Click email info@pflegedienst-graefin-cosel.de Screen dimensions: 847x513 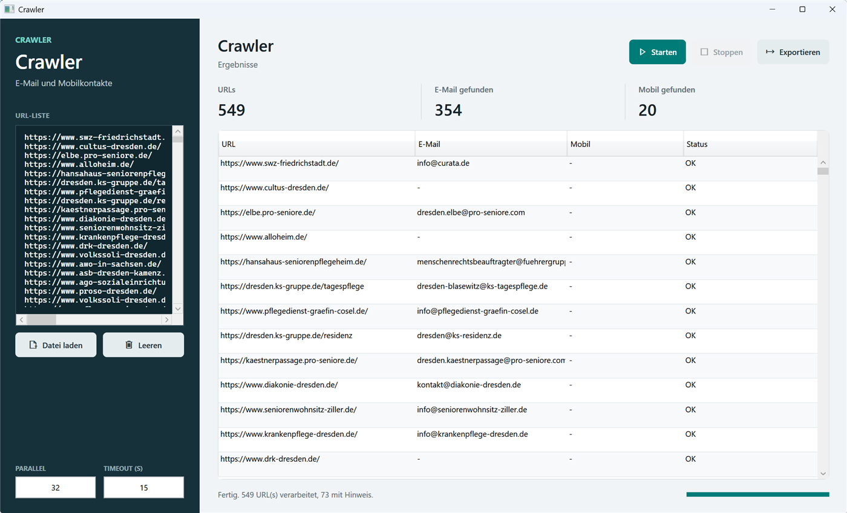pos(477,311)
